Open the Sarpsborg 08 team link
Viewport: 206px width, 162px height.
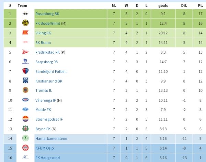tap(46, 62)
